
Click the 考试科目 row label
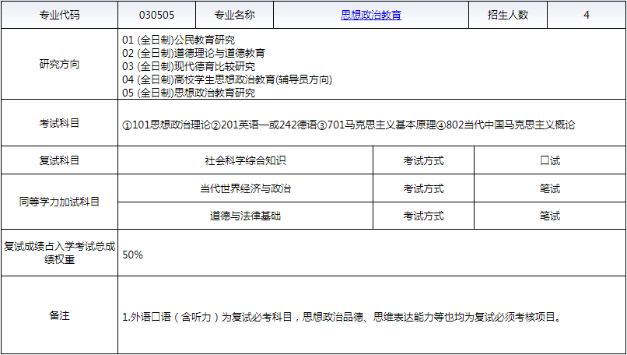click(59, 123)
